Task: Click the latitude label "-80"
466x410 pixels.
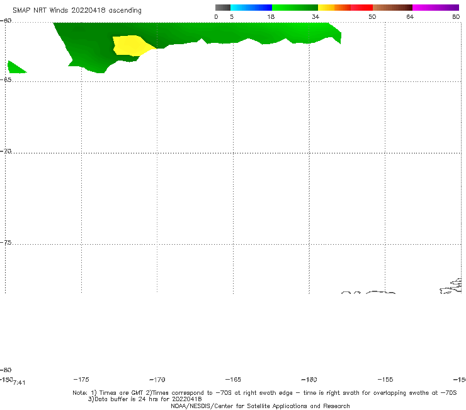Action: pos(6,370)
